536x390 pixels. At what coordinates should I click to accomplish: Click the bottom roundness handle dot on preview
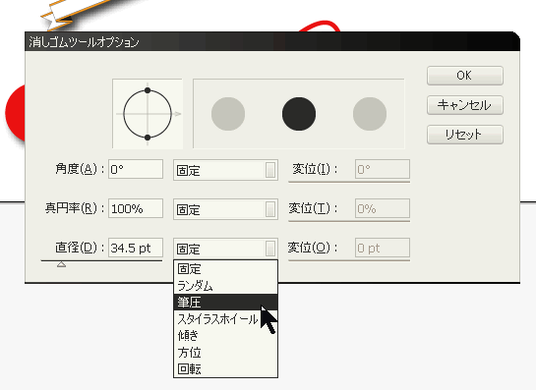(148, 138)
